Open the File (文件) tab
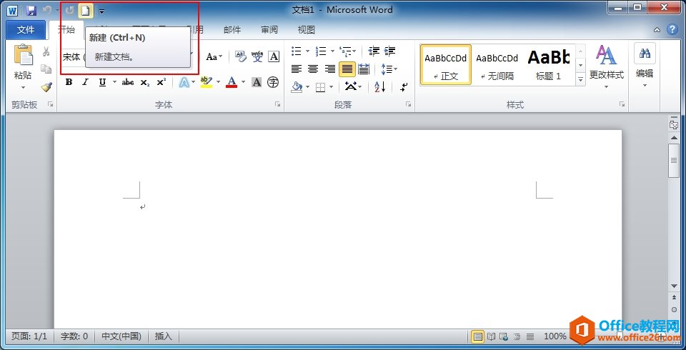The width and height of the screenshot is (686, 350). [x=26, y=30]
